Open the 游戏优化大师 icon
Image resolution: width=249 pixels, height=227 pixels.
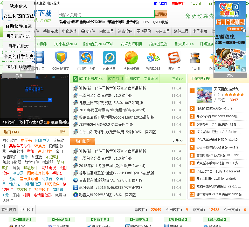point(86,58)
